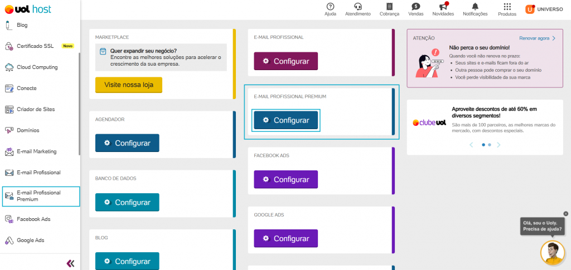Screen dimensions: 571x270
Task: Click Visite nossa loja button
Action: coord(129,85)
